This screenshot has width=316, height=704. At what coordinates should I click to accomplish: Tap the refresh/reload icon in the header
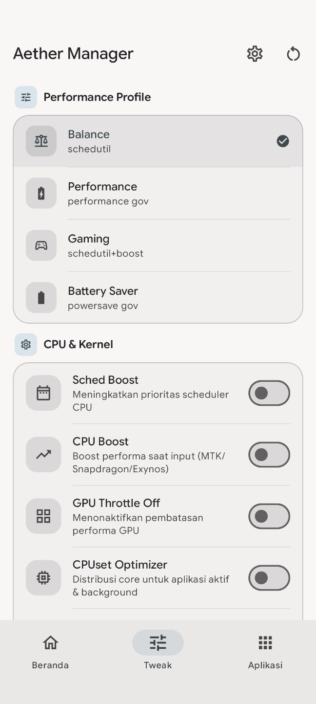click(293, 54)
